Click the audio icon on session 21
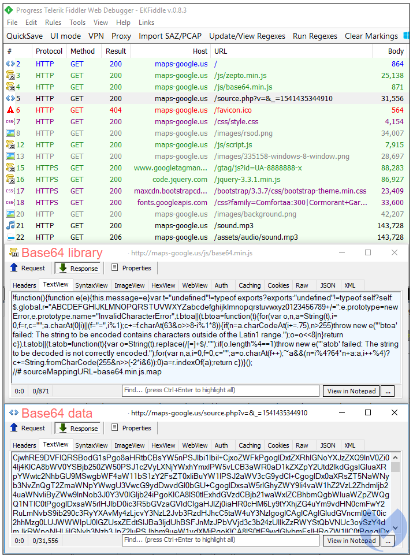413x558 pixels. [x=10, y=226]
